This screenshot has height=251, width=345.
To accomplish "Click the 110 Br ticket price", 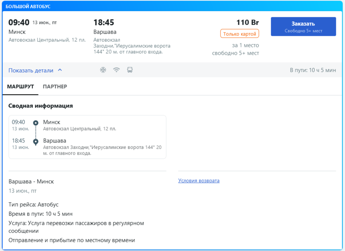I will (247, 22).
